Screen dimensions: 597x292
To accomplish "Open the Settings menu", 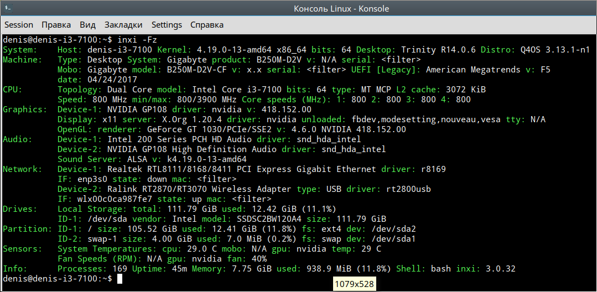I will pos(167,25).
